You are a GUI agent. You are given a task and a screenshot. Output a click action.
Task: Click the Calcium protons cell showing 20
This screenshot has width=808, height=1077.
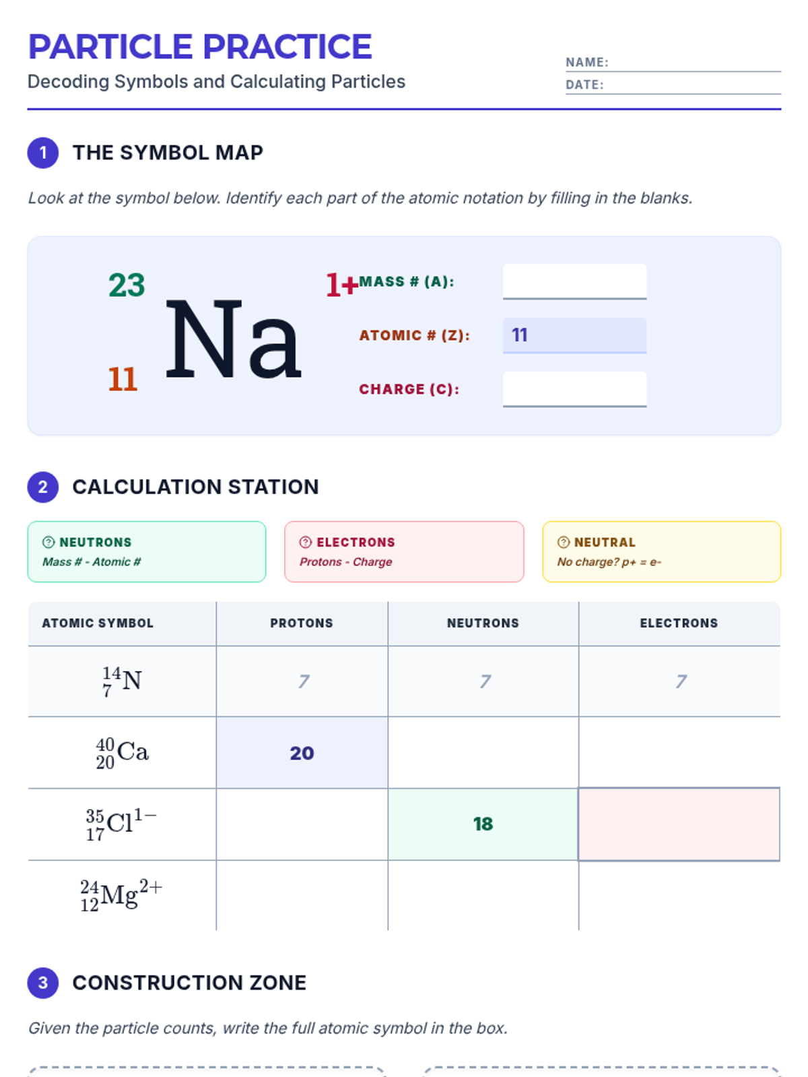302,753
